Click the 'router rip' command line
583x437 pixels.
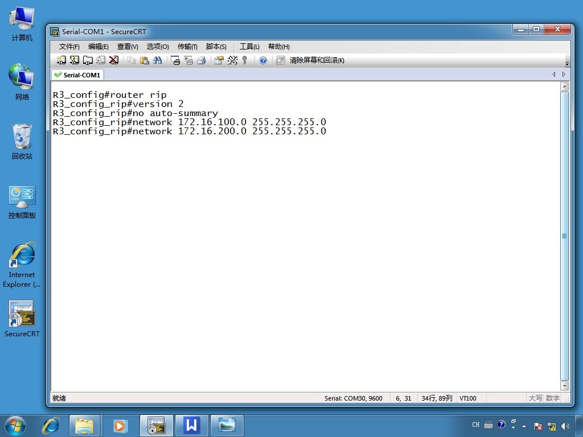(x=110, y=95)
